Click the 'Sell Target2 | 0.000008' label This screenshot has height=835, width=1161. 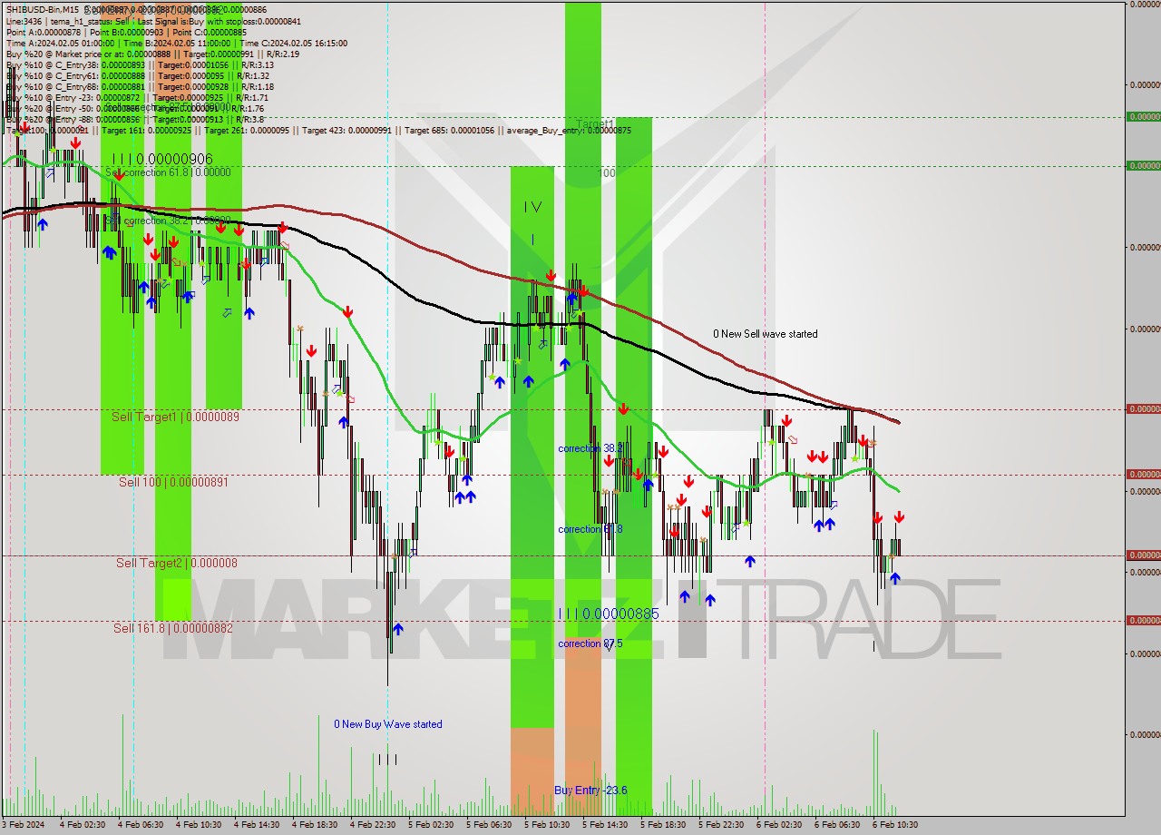pyautogui.click(x=177, y=563)
